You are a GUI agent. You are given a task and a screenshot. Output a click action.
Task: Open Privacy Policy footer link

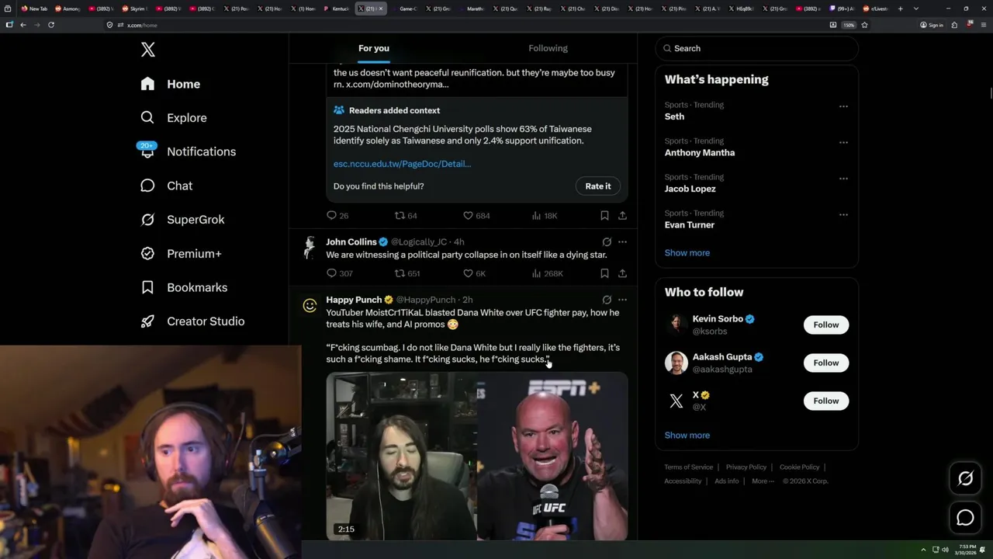pyautogui.click(x=746, y=467)
